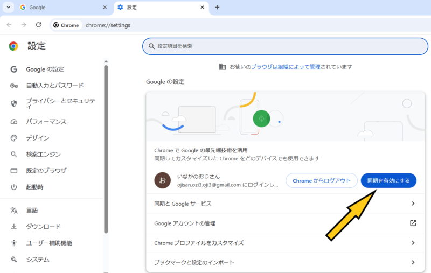Click Chrome からログアウト button
Screen dimensions: 431x273
point(321,181)
